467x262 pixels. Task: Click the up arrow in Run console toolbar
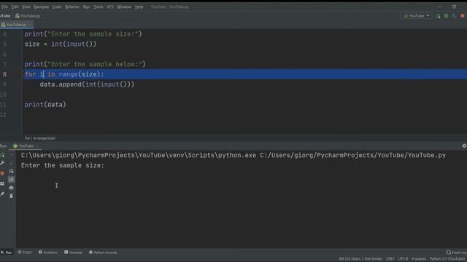[12, 155]
